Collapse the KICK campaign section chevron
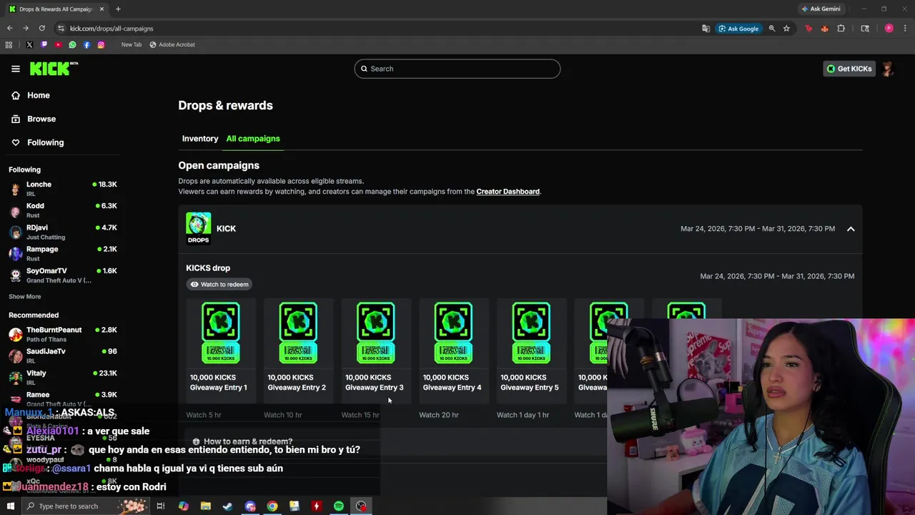 pos(851,229)
